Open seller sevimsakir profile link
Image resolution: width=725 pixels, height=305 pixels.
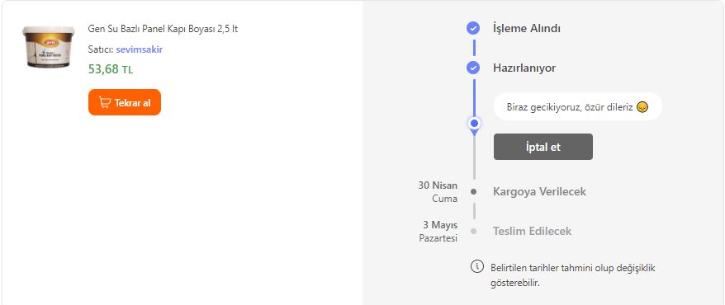tap(140, 49)
